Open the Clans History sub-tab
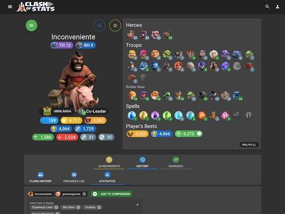 [x=41, y=177]
